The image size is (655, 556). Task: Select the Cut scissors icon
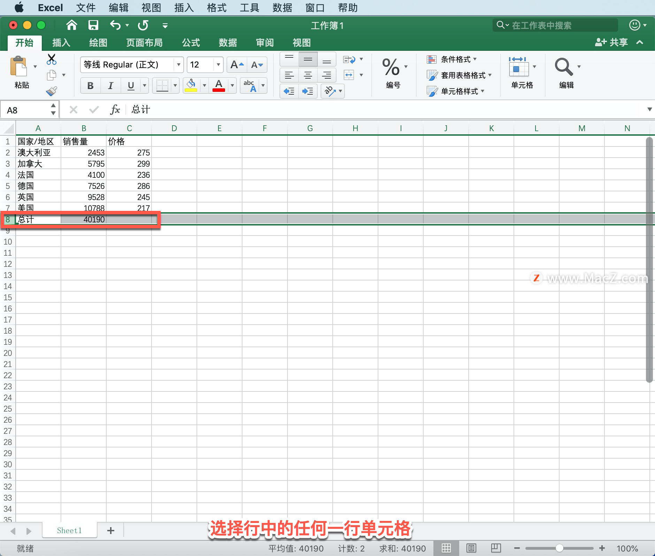tap(52, 59)
